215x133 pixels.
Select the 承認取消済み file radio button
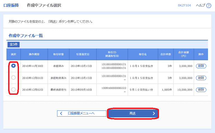tap(13, 78)
